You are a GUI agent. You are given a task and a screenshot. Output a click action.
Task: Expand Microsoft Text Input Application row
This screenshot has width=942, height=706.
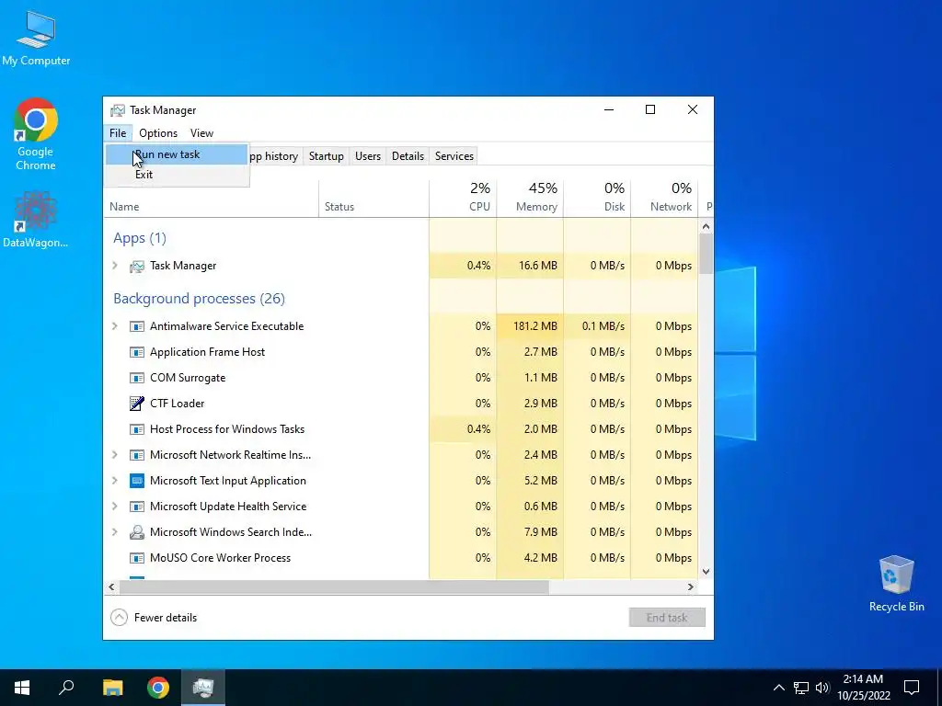(x=115, y=480)
